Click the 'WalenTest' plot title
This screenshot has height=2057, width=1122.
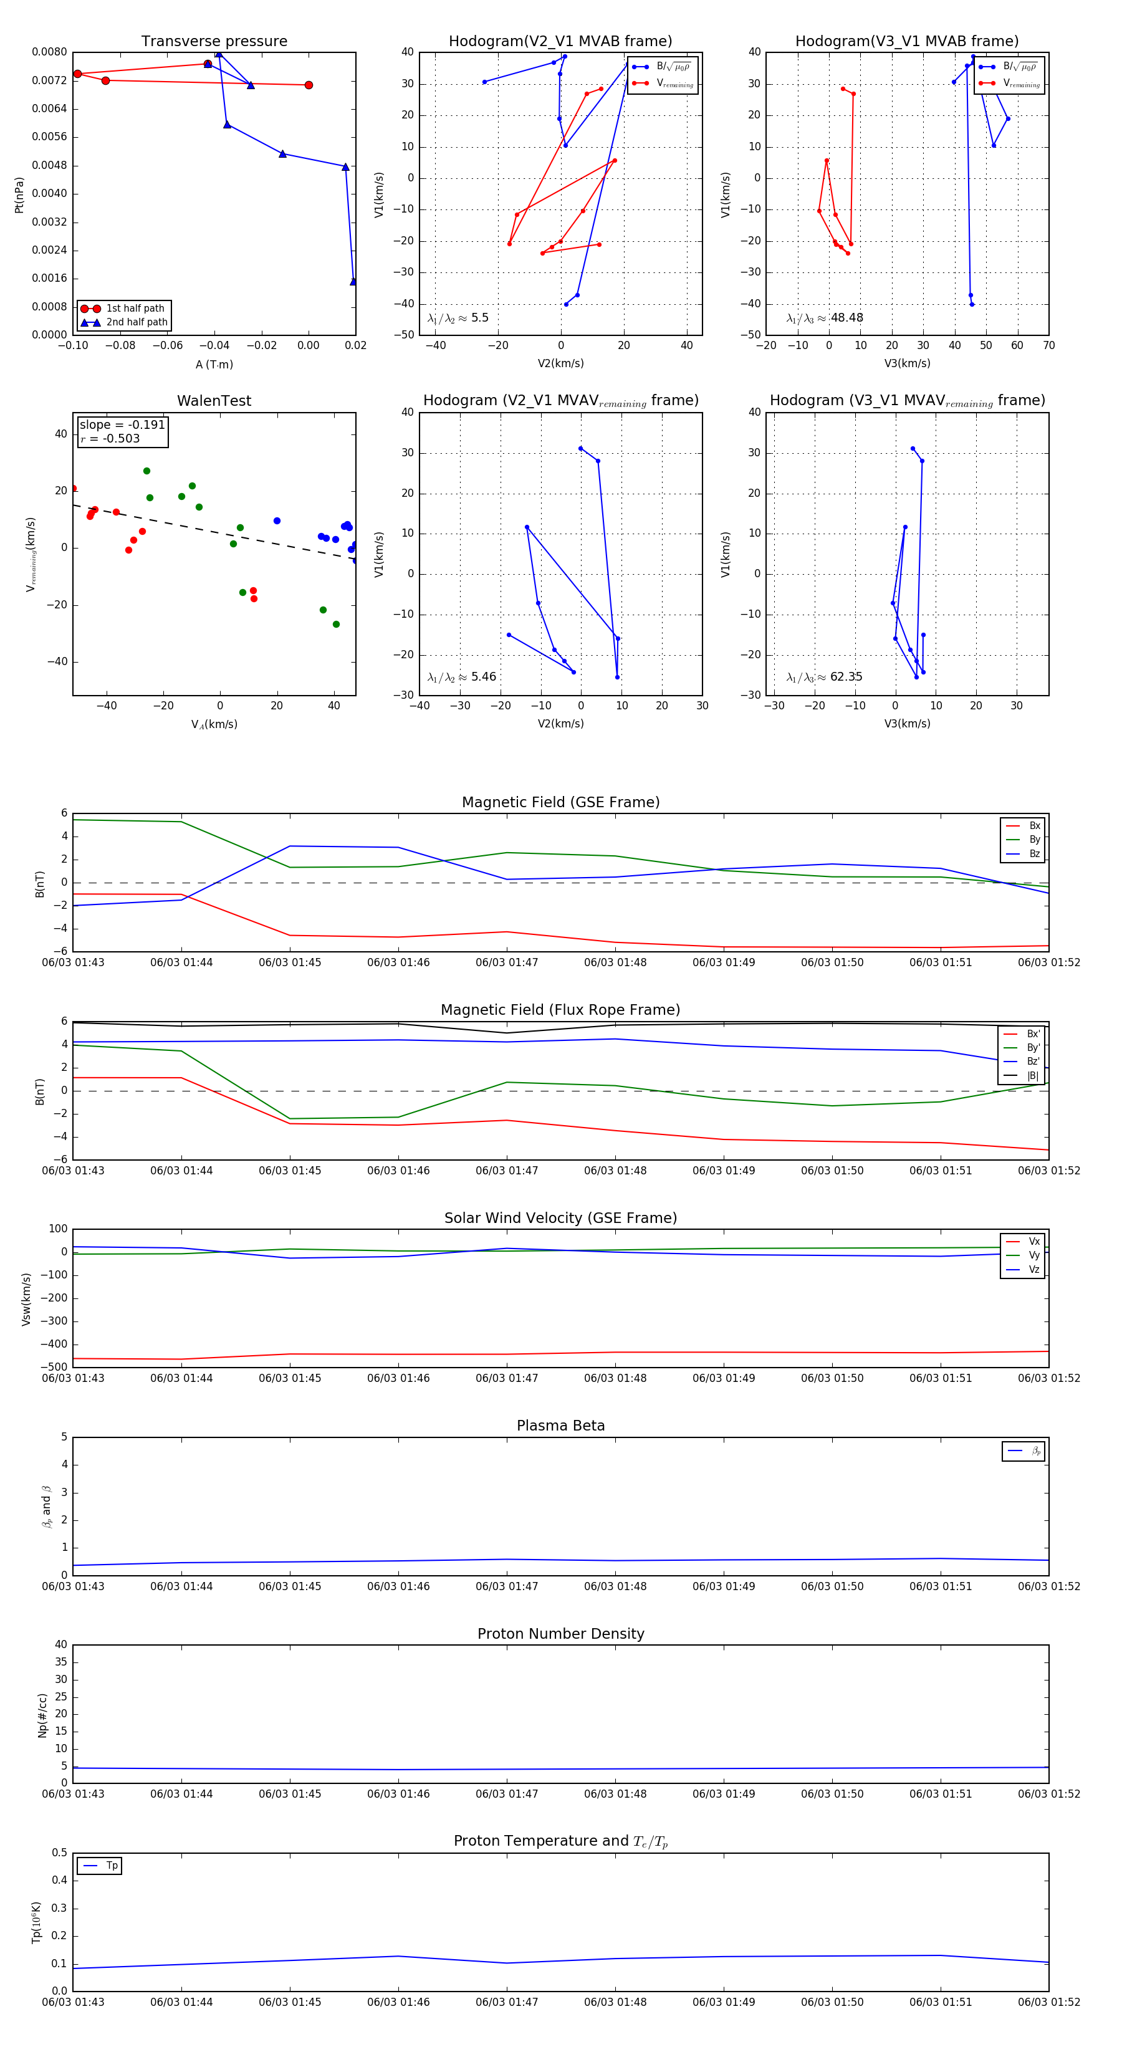214,401
